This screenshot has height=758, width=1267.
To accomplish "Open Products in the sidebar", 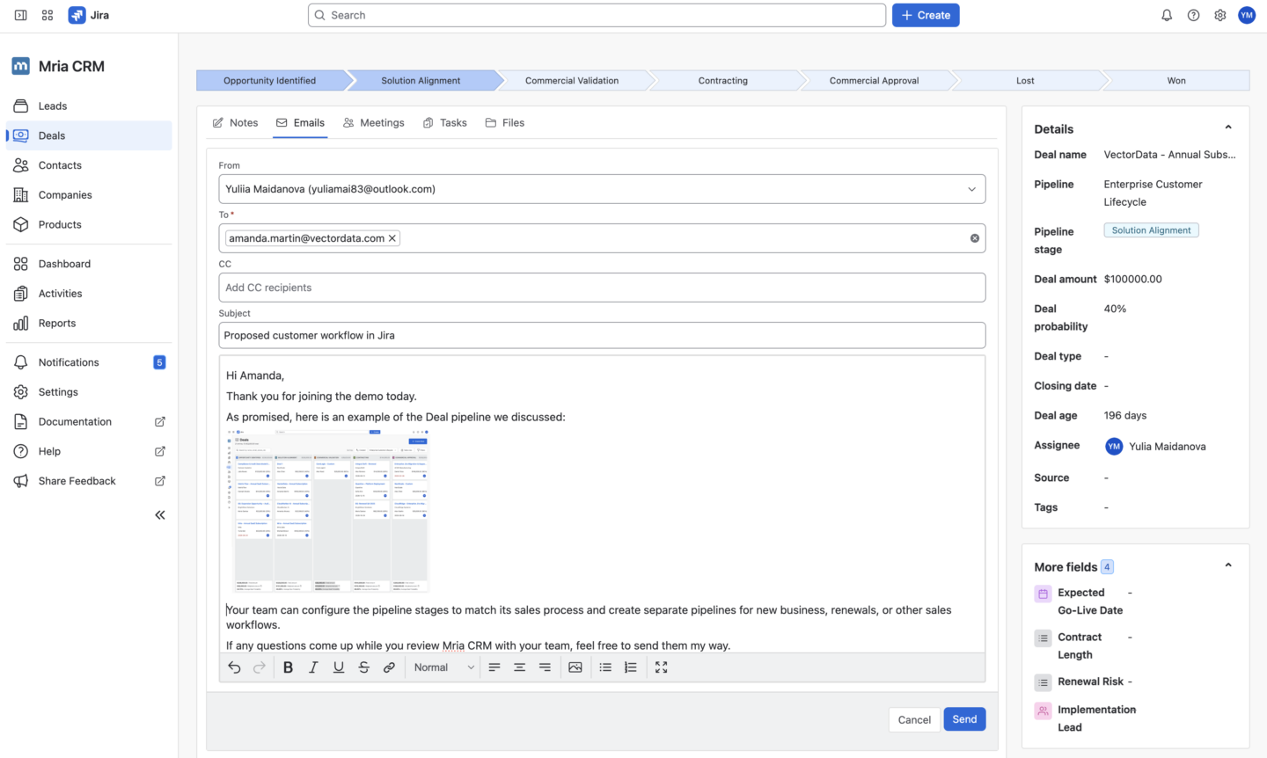I will (x=89, y=225).
